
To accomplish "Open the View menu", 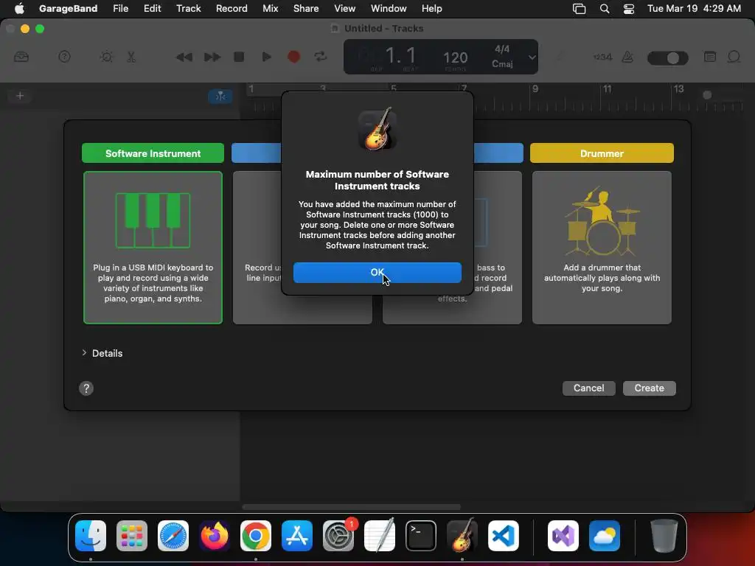I will pyautogui.click(x=345, y=8).
